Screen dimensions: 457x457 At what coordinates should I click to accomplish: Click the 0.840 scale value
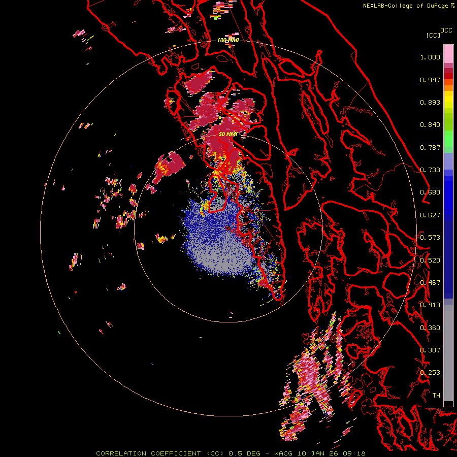tap(430, 125)
